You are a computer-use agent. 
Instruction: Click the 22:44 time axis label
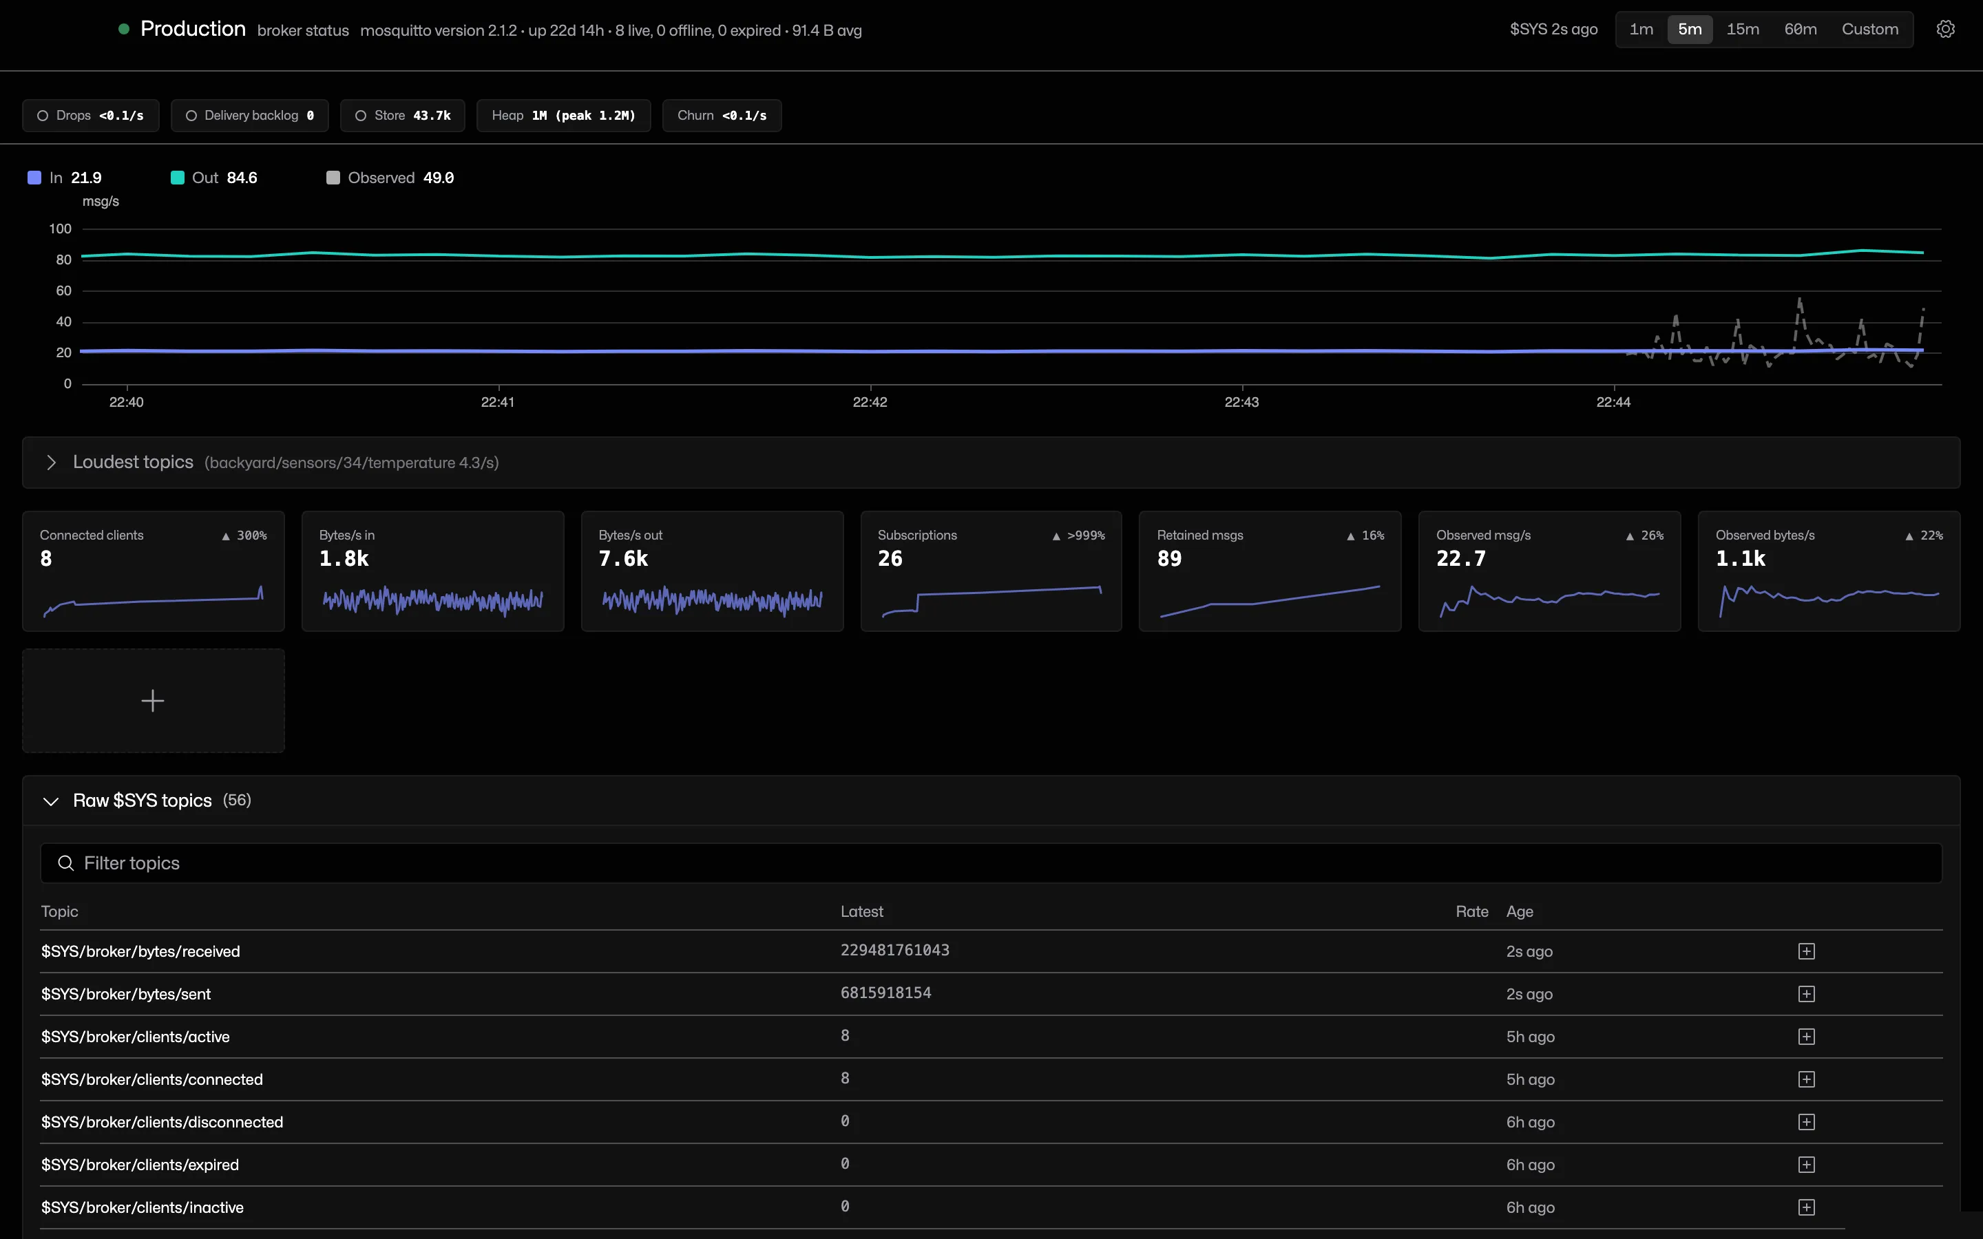click(1613, 403)
